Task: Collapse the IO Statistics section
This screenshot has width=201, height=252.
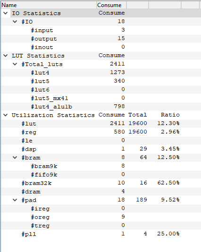Action: click(6, 13)
